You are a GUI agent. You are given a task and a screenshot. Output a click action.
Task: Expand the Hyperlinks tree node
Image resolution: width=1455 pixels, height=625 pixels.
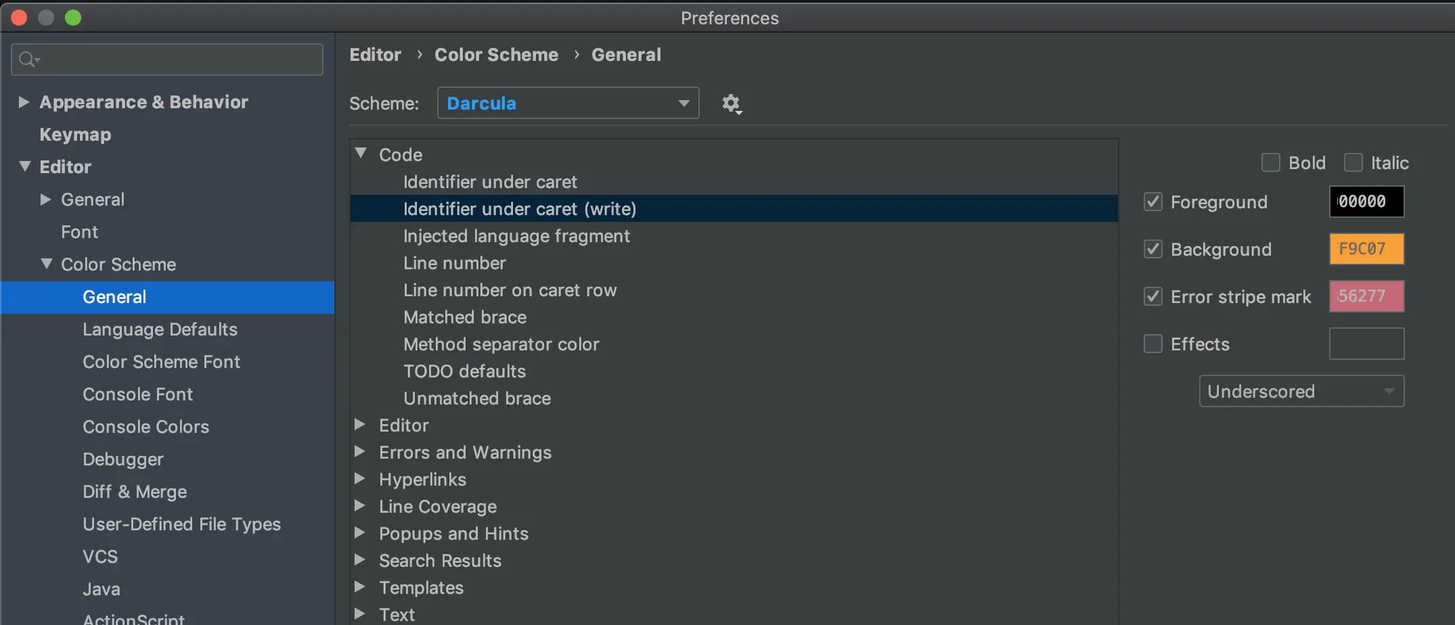point(360,478)
